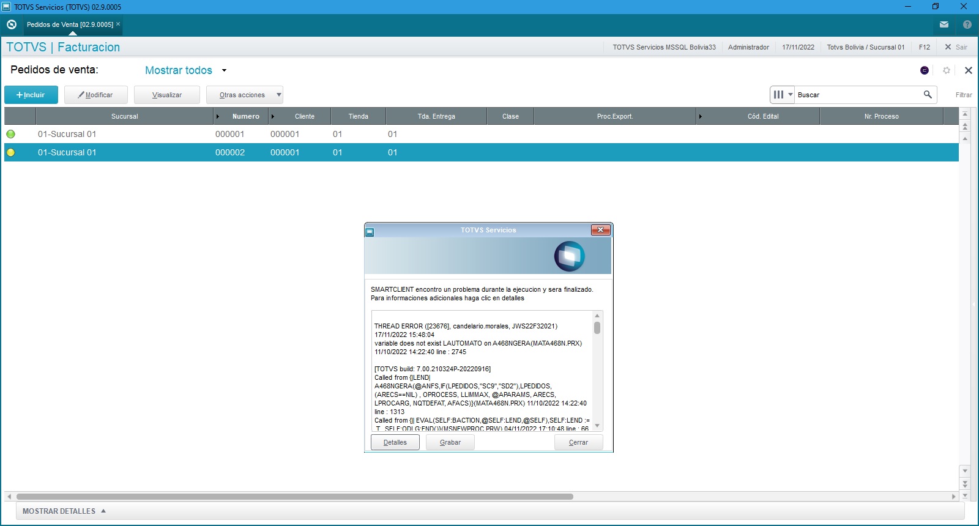The height and width of the screenshot is (526, 979).
Task: Click the TOTVS logo in the error dialog banner
Action: point(570,256)
